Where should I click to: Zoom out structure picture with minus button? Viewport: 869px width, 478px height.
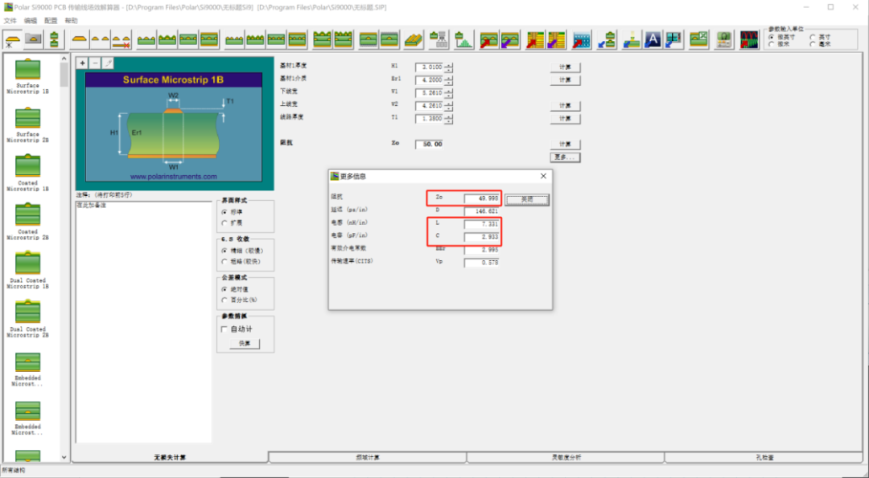coord(95,63)
